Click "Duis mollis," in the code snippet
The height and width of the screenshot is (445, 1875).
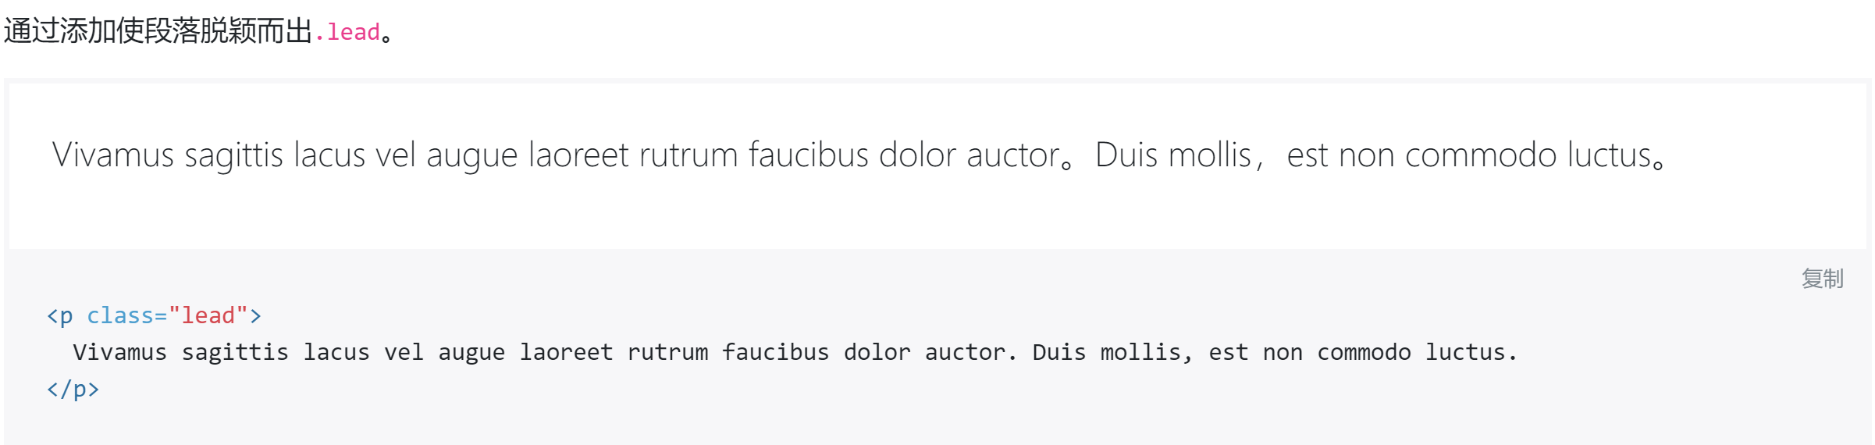click(x=1112, y=352)
